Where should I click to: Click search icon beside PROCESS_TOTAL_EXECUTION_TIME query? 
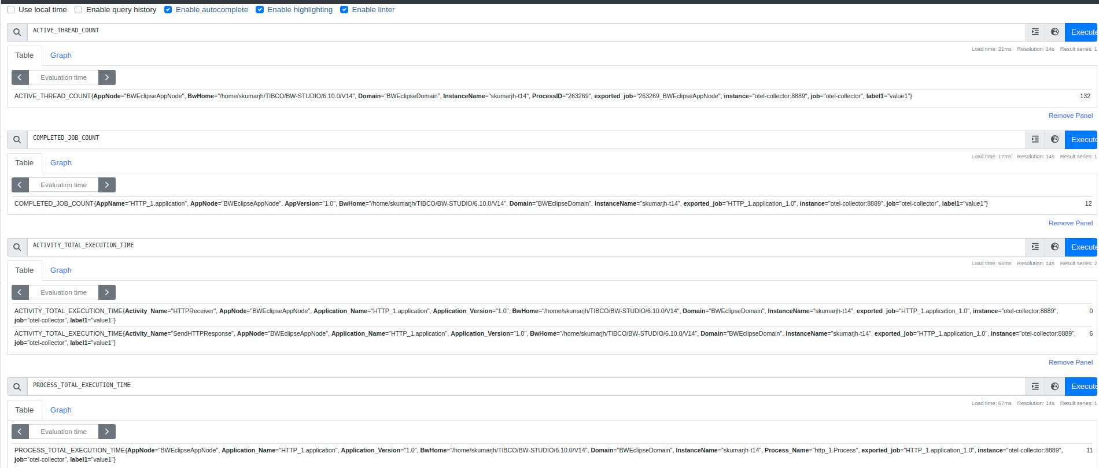(17, 387)
